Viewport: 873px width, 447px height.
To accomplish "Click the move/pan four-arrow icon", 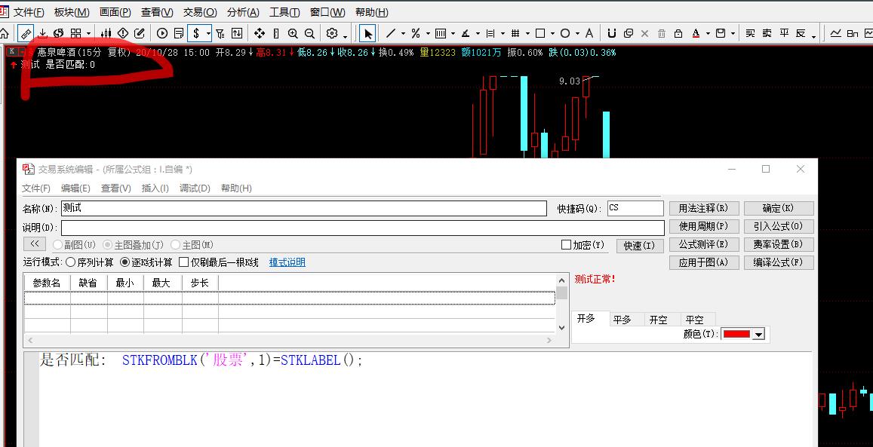I will coord(260,33).
